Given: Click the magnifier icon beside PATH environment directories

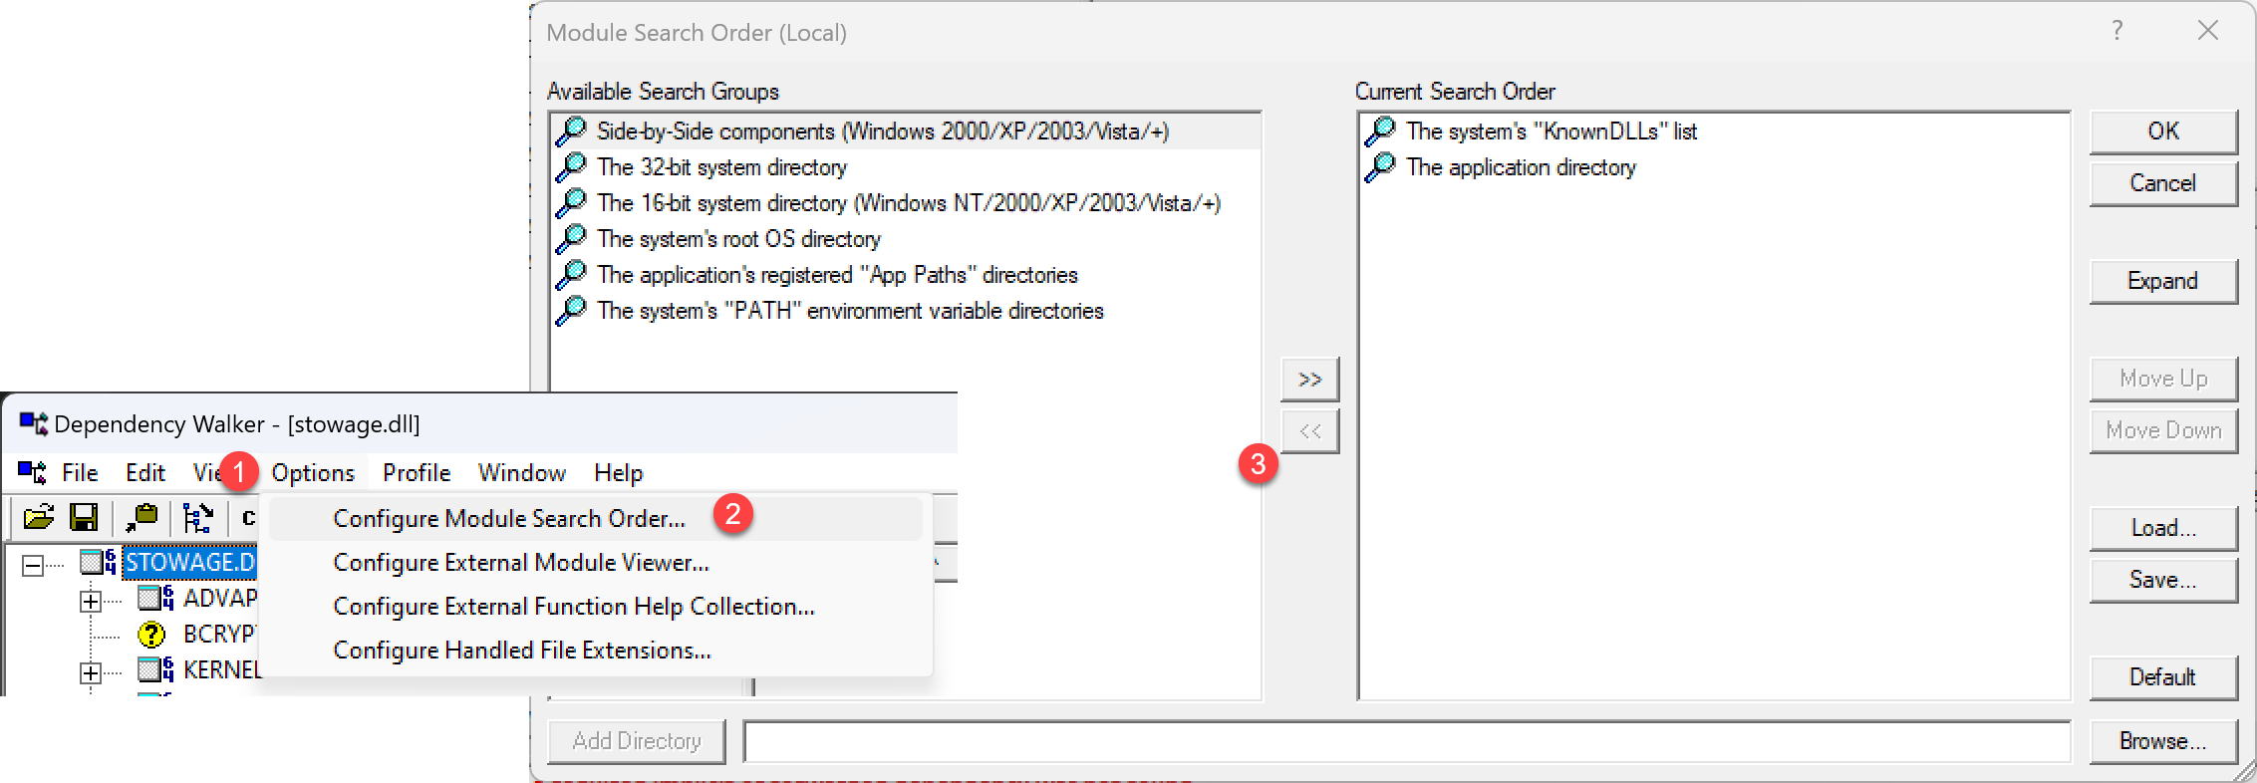Looking at the screenshot, I should [572, 310].
